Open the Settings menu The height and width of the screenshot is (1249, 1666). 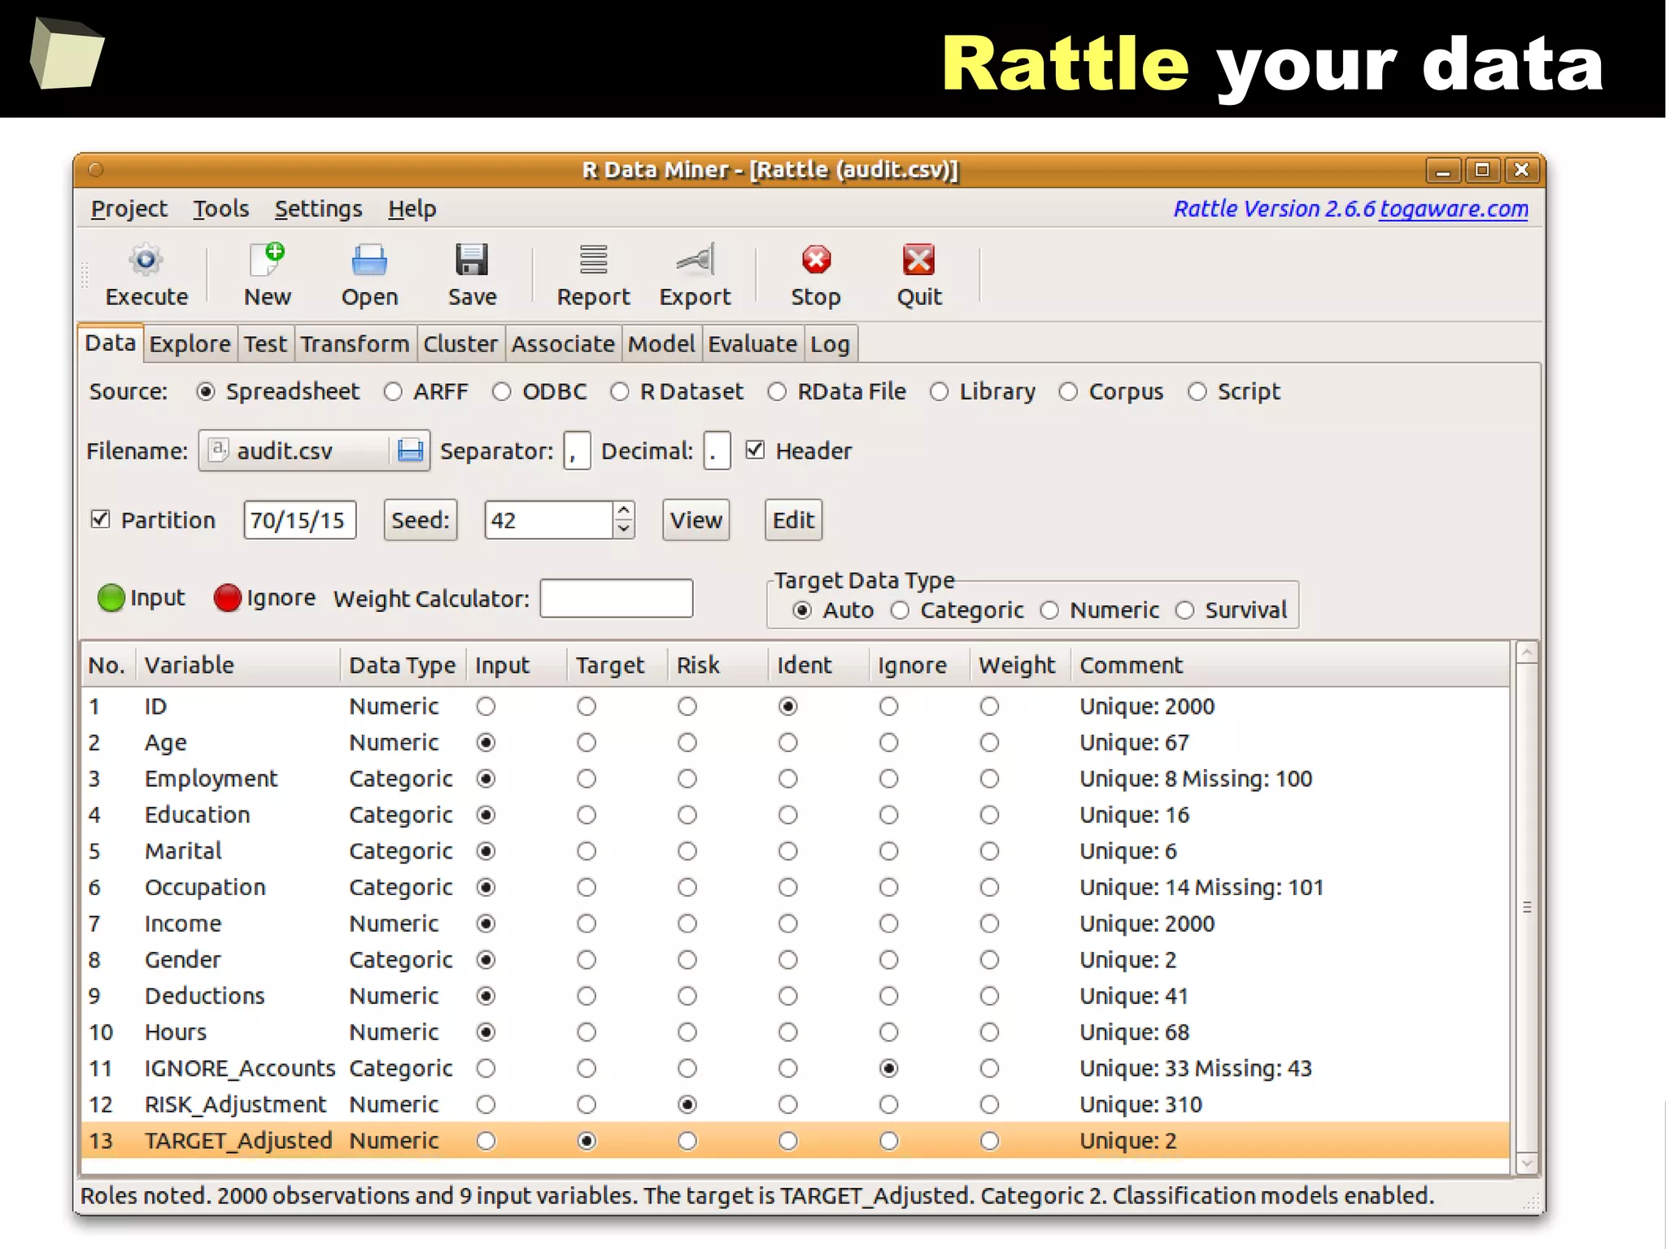point(318,209)
